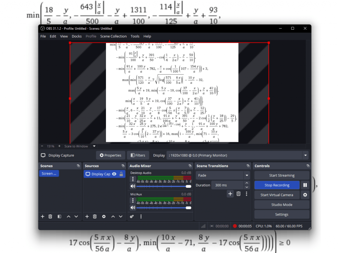Toggle the lock on Display Capture source
338x253 pixels.
pos(121,174)
